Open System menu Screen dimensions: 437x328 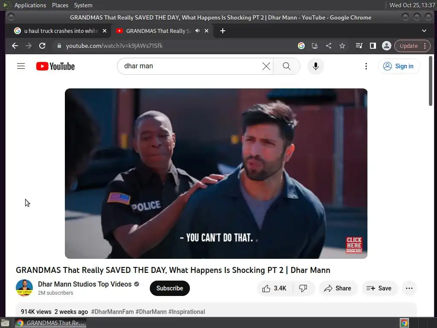tap(83, 5)
